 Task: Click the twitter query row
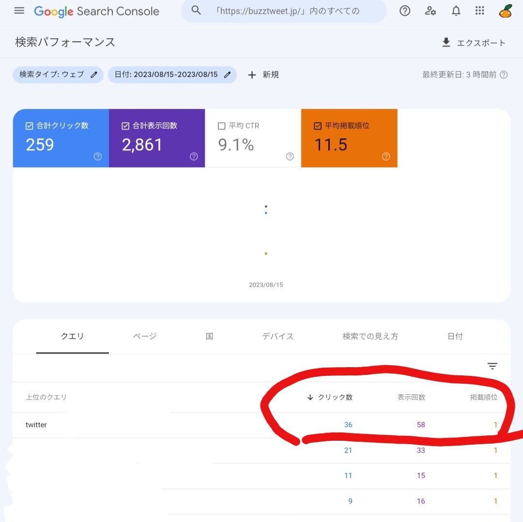click(262, 425)
